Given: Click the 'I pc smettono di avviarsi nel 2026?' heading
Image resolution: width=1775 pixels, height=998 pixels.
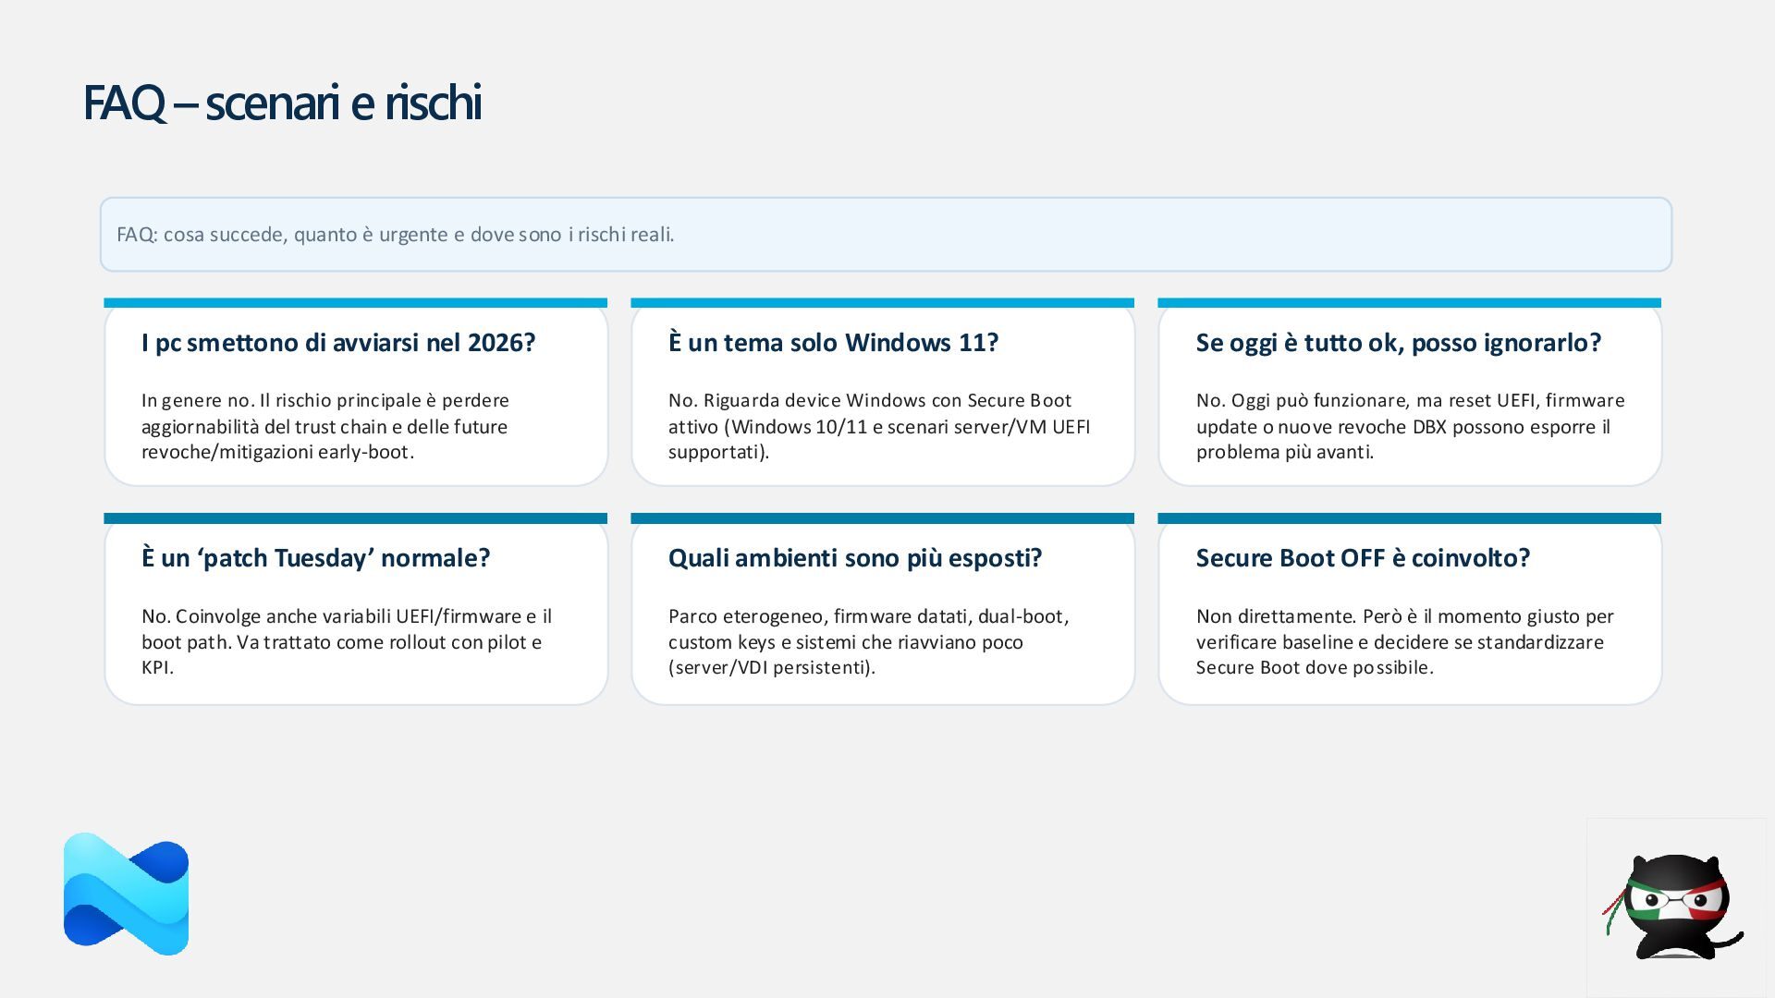Looking at the screenshot, I should (x=338, y=343).
